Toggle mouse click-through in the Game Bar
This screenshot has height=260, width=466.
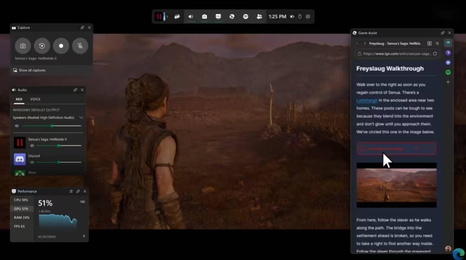click(x=300, y=16)
